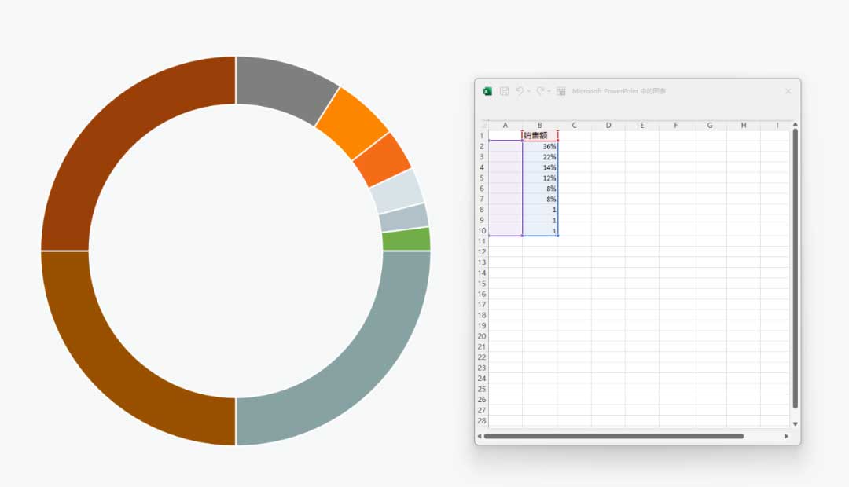The height and width of the screenshot is (487, 849).
Task: Expand the Redo dropdown arrow
Action: click(549, 92)
